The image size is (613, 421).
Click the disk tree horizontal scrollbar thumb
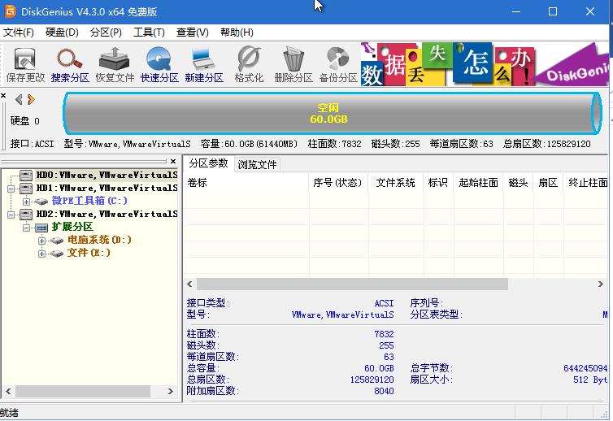coord(83,391)
